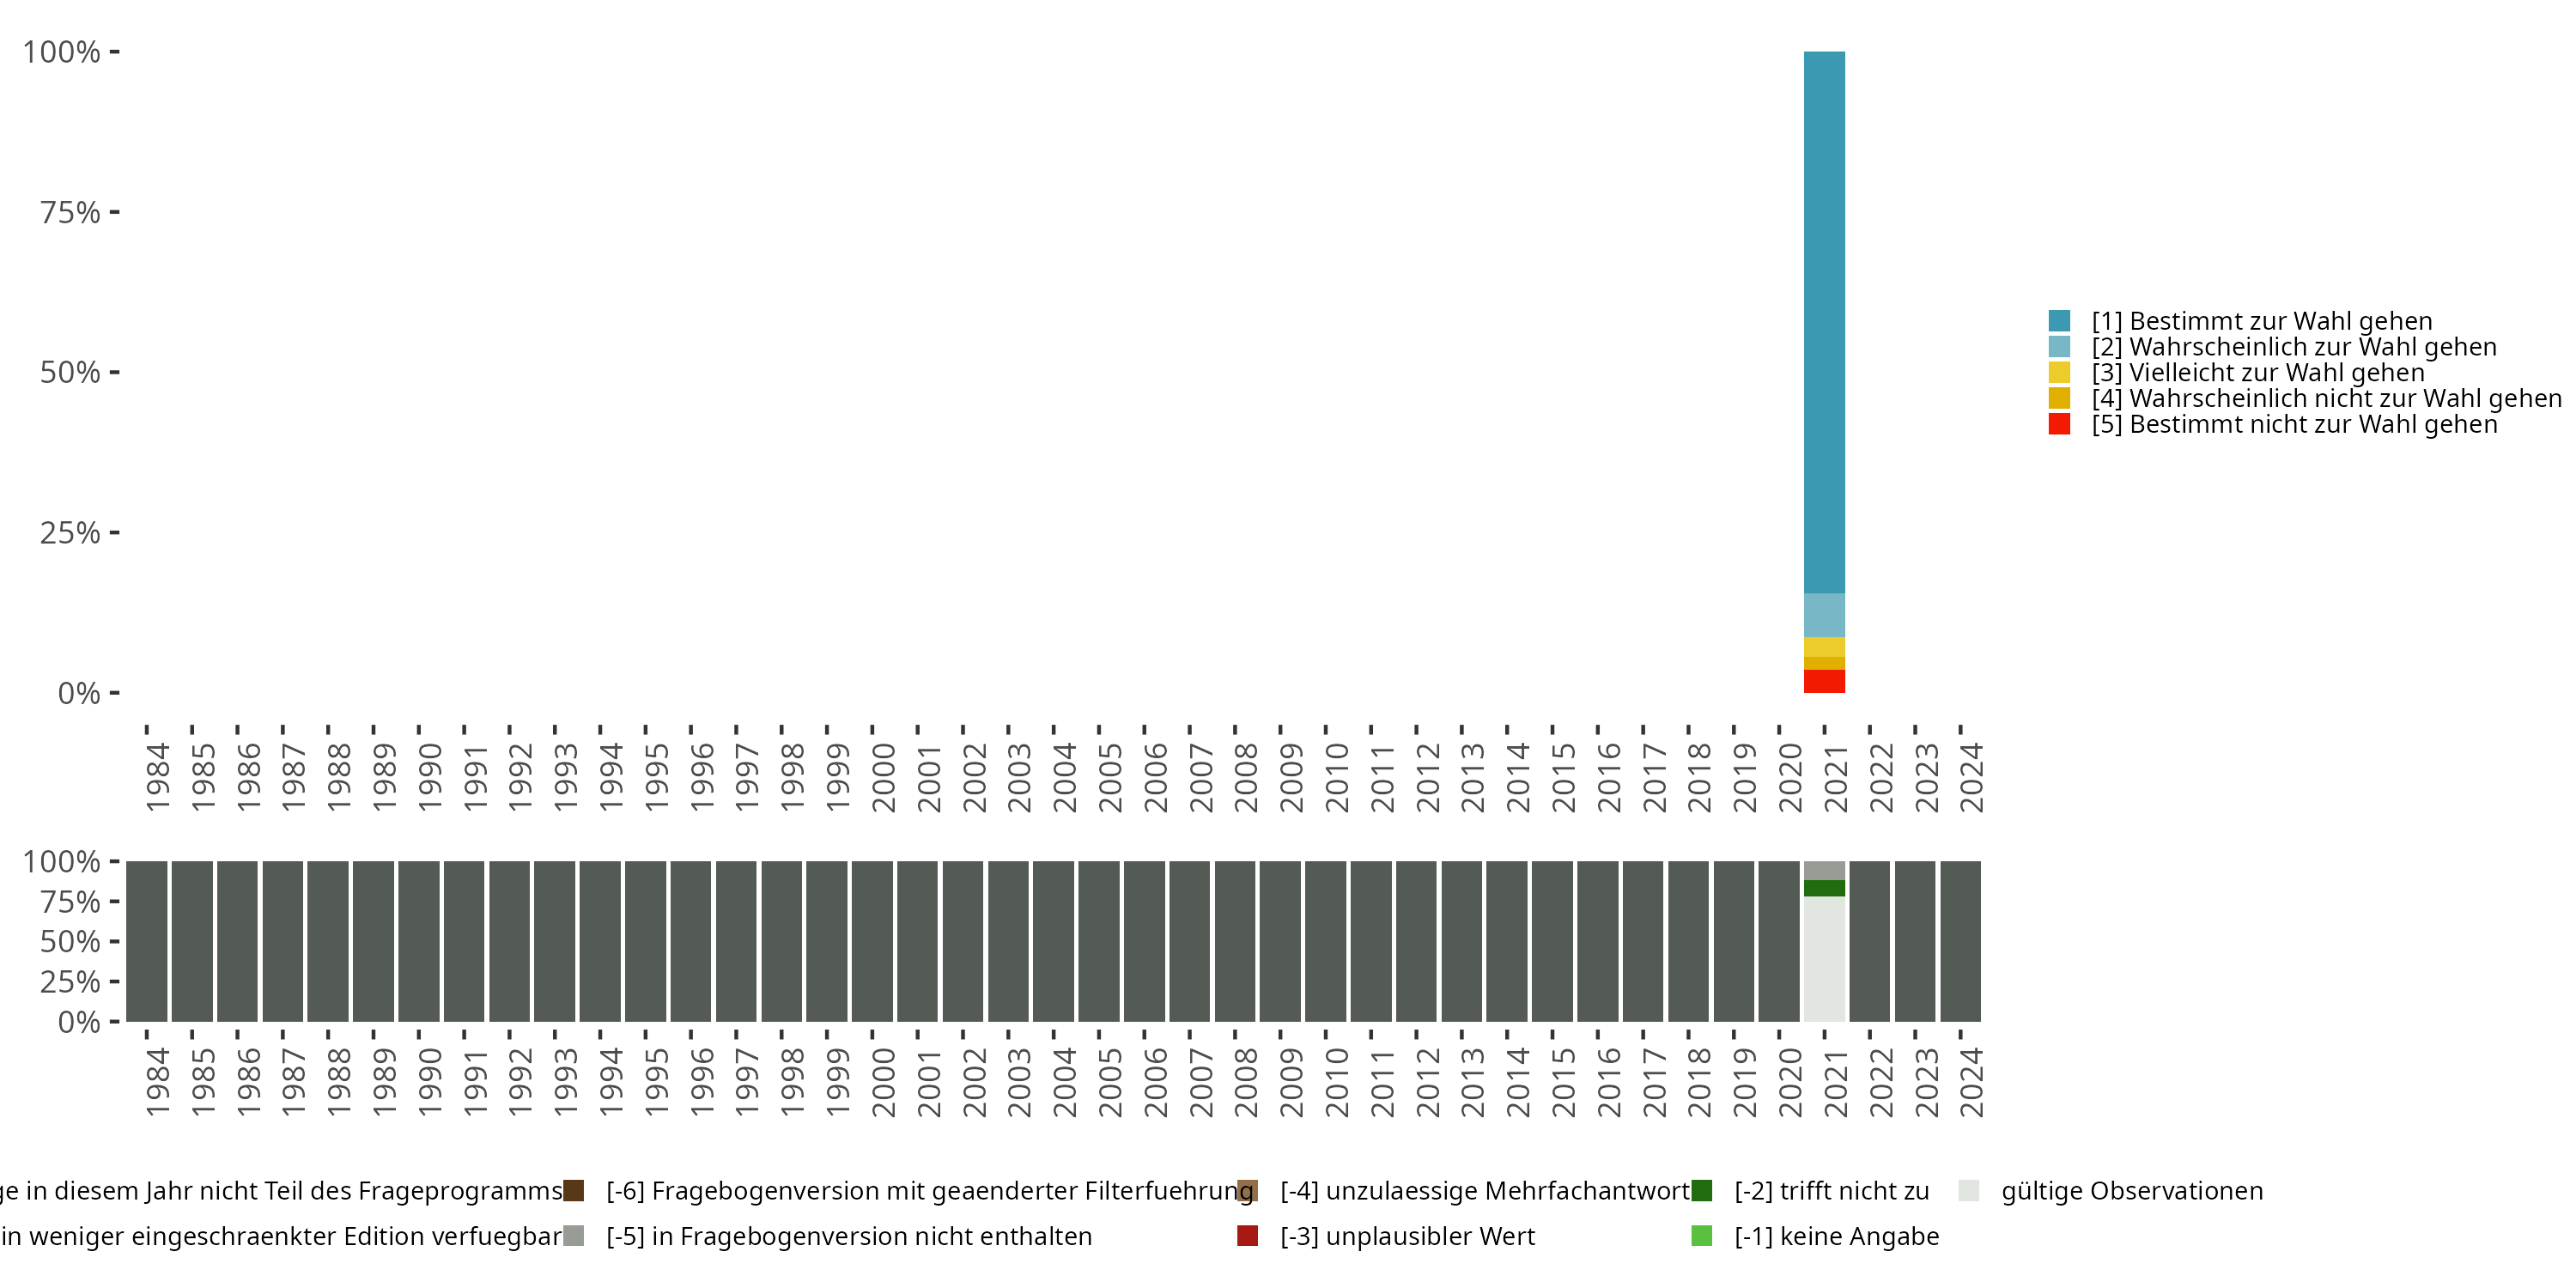The width and height of the screenshot is (2576, 1288).
Task: Click the 'gültige Observationen' legend label
Action: pyautogui.click(x=2131, y=1191)
